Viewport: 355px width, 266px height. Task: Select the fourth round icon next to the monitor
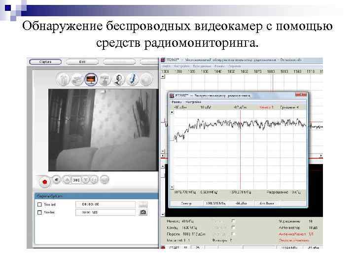pyautogui.click(x=105, y=79)
